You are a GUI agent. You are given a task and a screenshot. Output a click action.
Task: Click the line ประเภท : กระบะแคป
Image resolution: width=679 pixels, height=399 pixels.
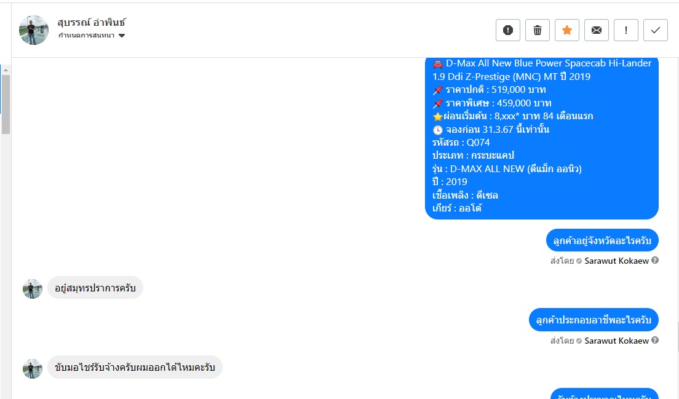tap(474, 156)
